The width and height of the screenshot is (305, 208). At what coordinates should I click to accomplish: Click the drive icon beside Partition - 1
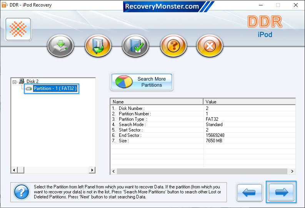(x=29, y=89)
